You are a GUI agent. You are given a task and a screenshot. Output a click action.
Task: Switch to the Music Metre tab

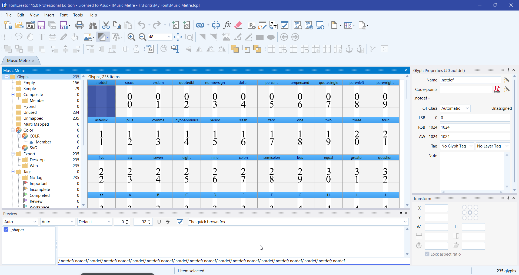pyautogui.click(x=18, y=61)
